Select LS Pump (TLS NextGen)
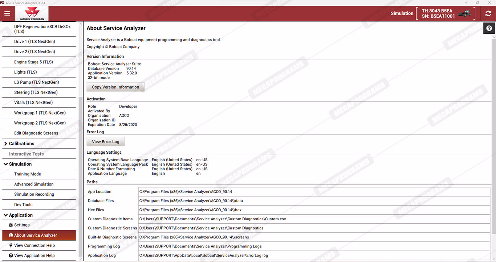 (x=39, y=82)
